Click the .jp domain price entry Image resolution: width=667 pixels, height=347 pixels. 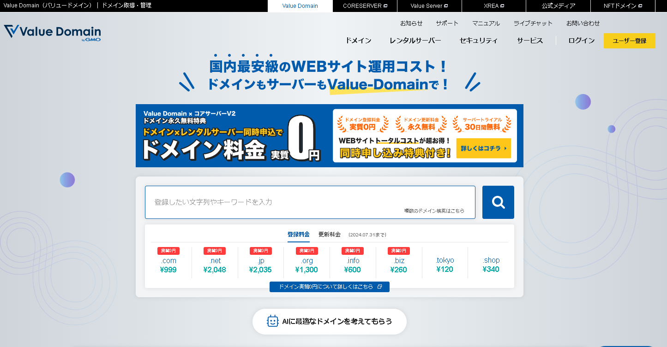tap(261, 262)
